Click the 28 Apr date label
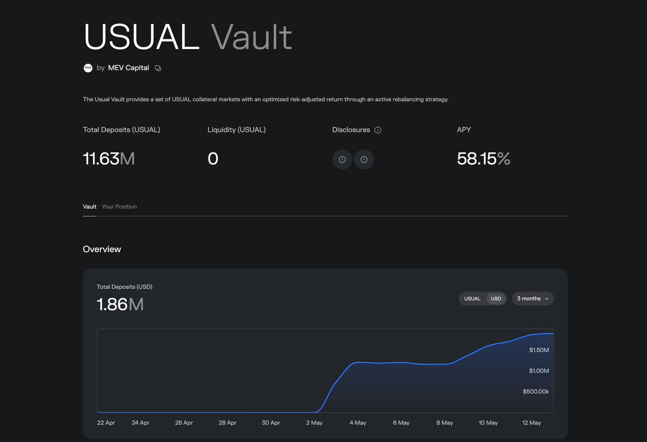Image resolution: width=647 pixels, height=442 pixels. click(x=228, y=423)
